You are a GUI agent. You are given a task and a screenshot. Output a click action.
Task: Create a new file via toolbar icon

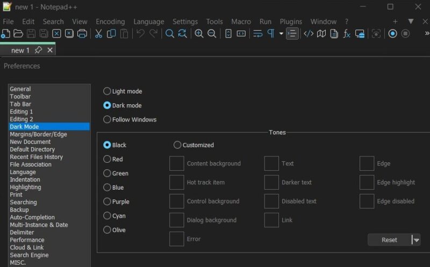point(6,34)
